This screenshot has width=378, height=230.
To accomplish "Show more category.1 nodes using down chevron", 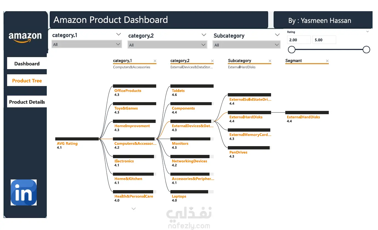I will (x=133, y=209).
